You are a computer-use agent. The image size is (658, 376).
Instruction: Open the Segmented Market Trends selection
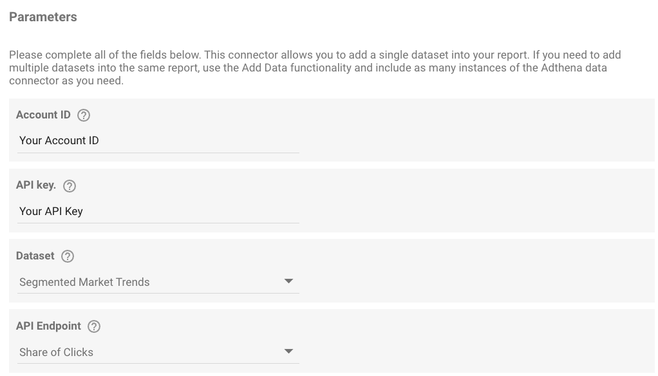coord(158,282)
